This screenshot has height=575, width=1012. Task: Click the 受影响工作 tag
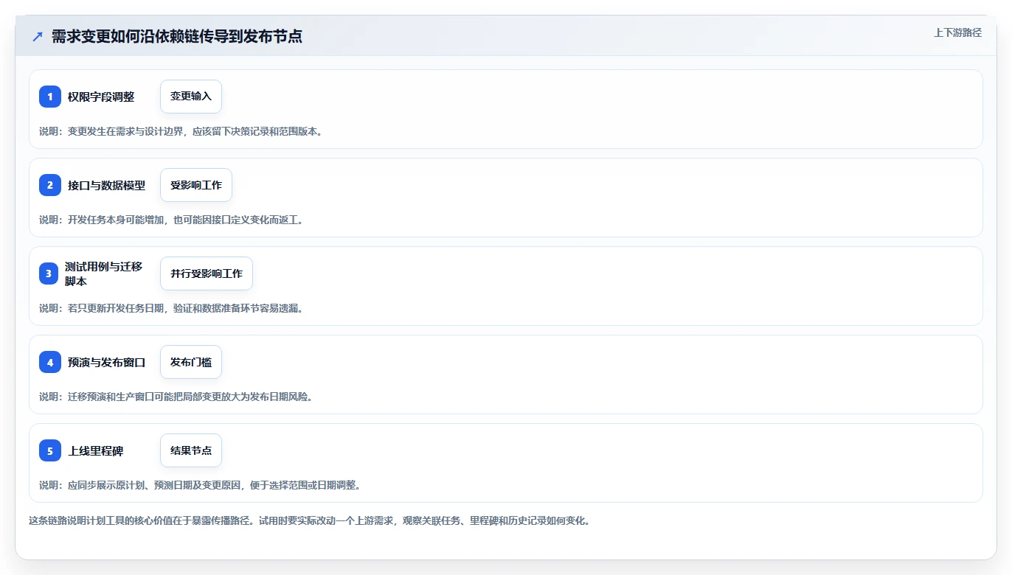click(x=196, y=185)
